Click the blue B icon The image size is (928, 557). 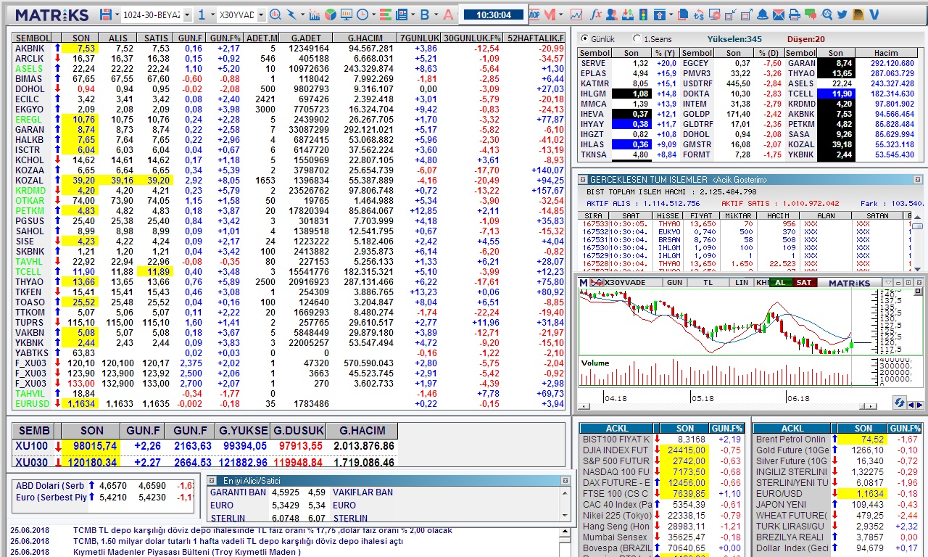(x=424, y=15)
